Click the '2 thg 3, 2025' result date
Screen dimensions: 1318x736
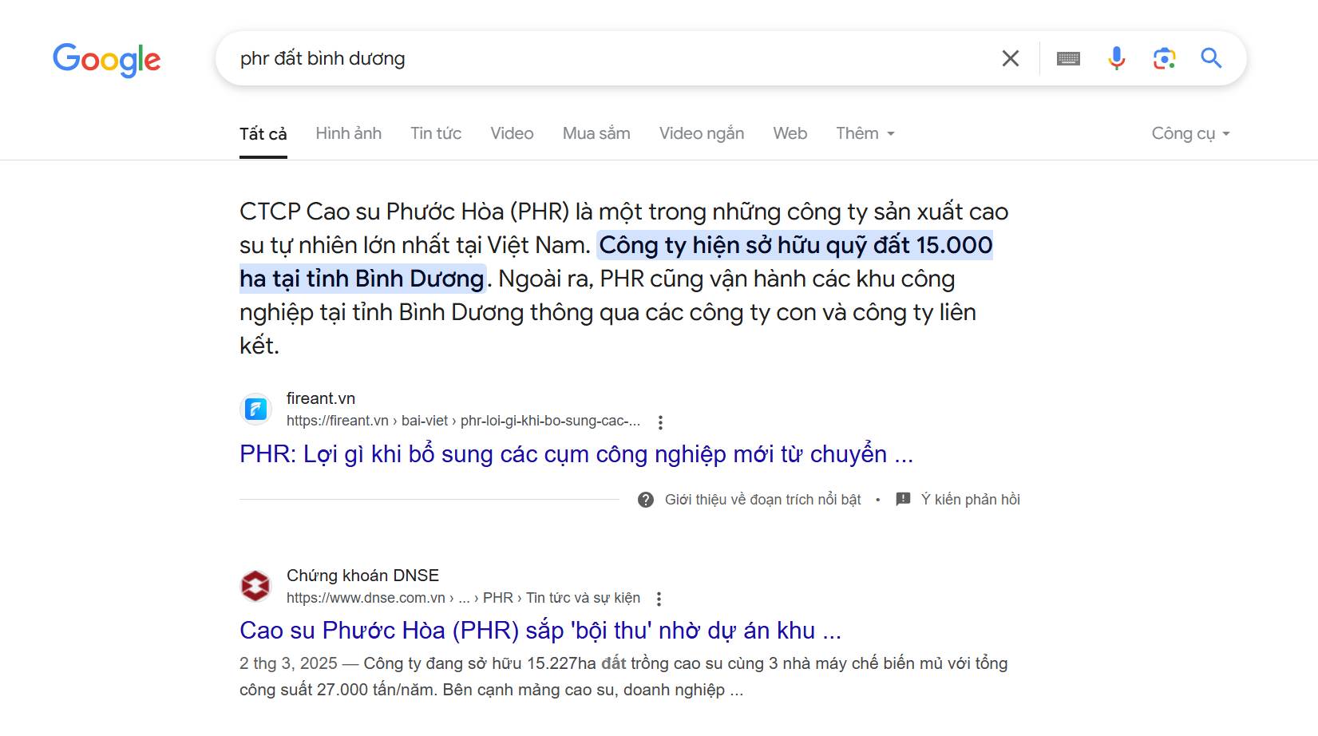click(288, 663)
